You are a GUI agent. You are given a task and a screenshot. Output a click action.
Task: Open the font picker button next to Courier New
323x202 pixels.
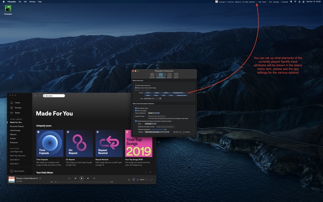(160, 99)
